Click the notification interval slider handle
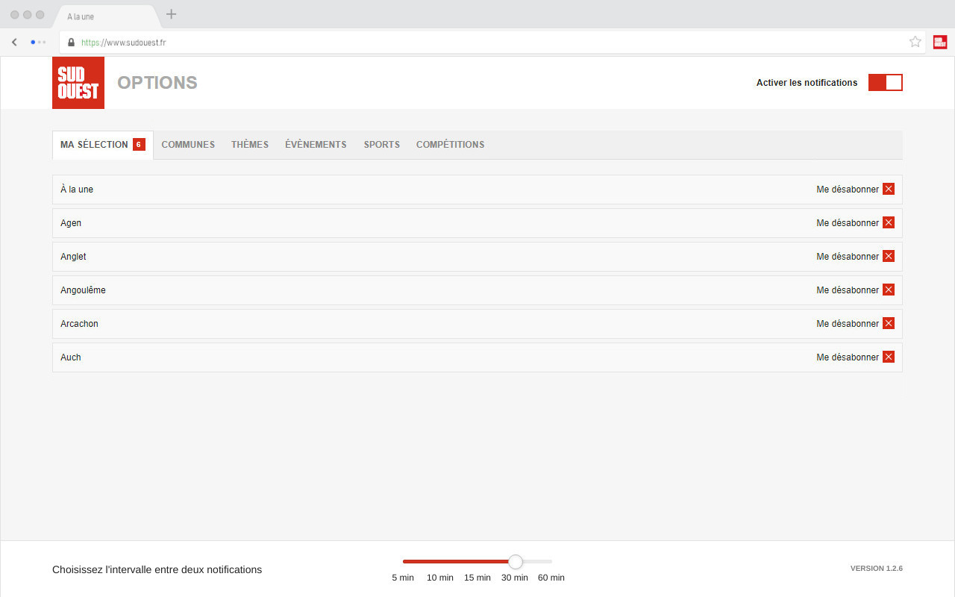Screen dimensions: 955x597 coord(516,561)
